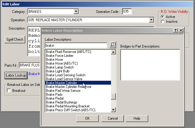Click the dialog help question mark button

pyautogui.click(x=175, y=31)
